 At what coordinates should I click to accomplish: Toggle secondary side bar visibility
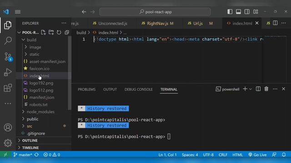pyautogui.click(x=247, y=12)
